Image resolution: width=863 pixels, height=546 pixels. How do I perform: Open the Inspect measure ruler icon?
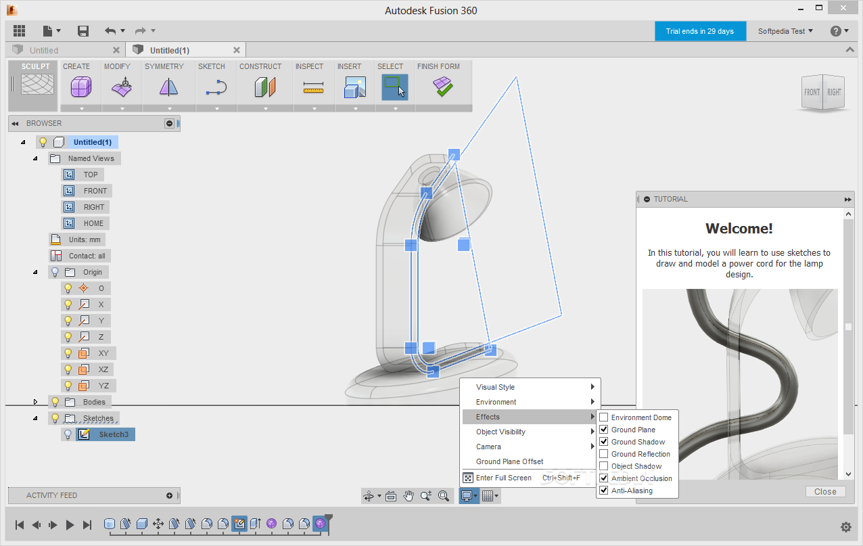tap(313, 87)
